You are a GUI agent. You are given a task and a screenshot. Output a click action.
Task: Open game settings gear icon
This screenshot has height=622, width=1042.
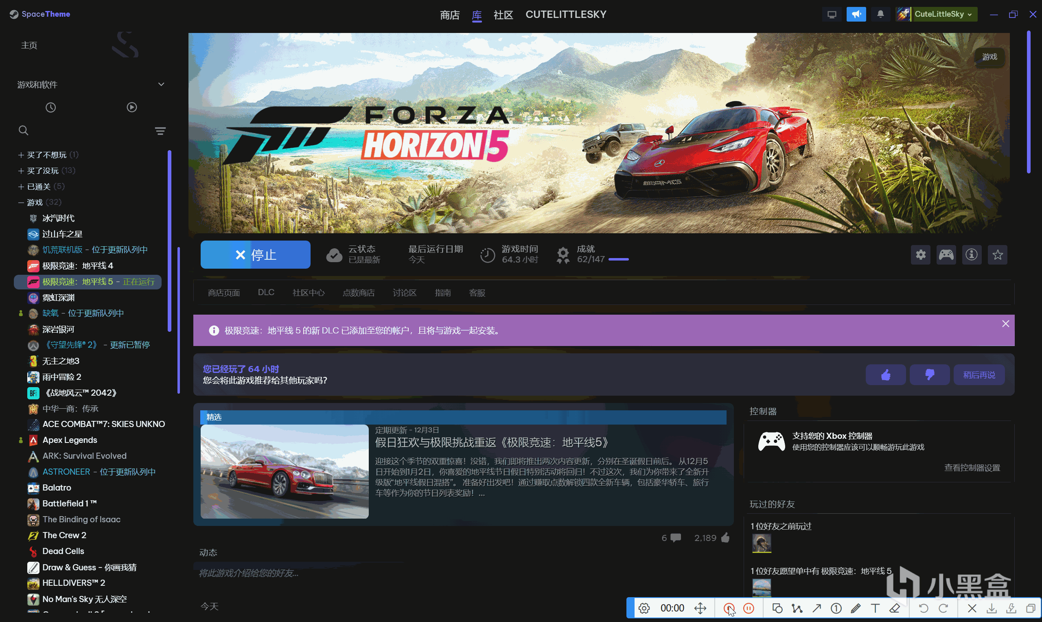point(920,255)
